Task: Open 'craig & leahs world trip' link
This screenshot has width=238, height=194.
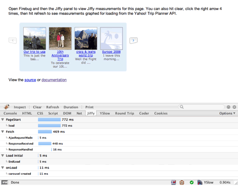Action: click(x=86, y=54)
